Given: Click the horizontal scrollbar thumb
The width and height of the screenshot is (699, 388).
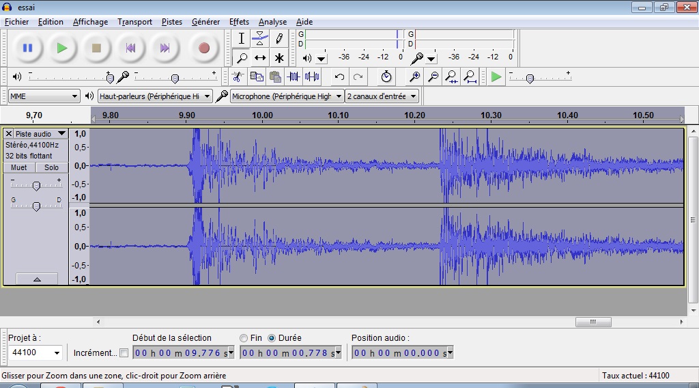Looking at the screenshot, I should [593, 322].
